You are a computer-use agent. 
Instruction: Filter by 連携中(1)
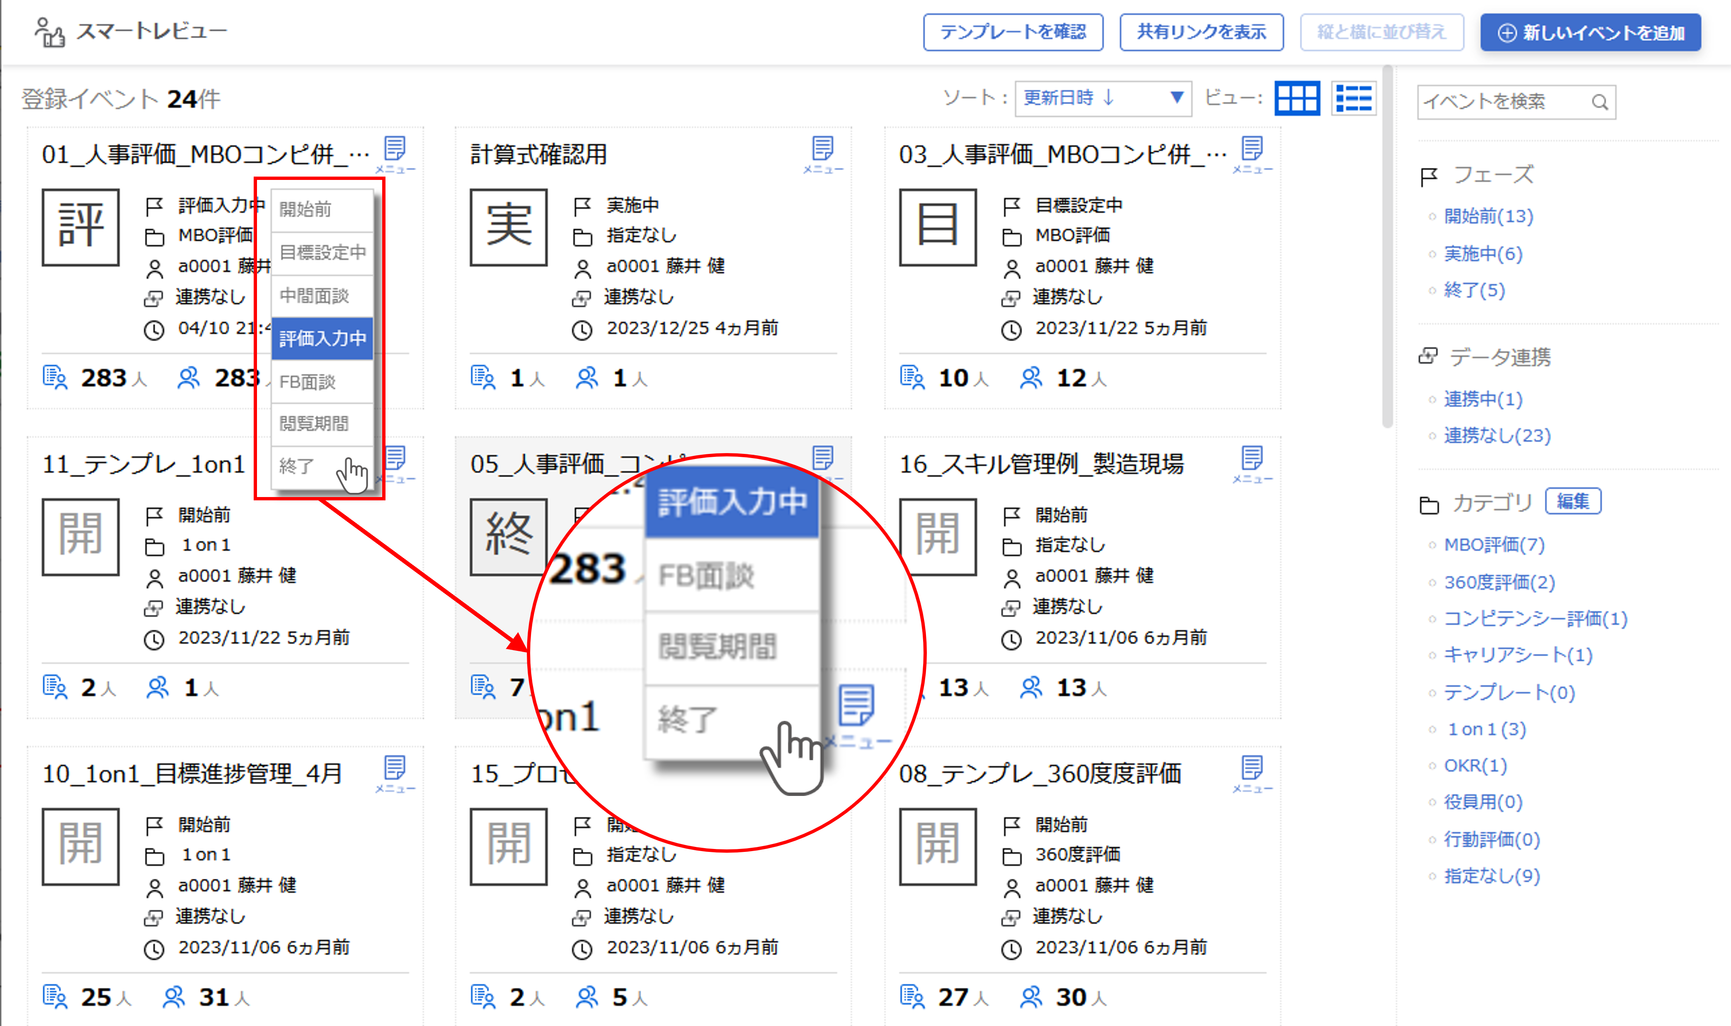coord(1483,399)
